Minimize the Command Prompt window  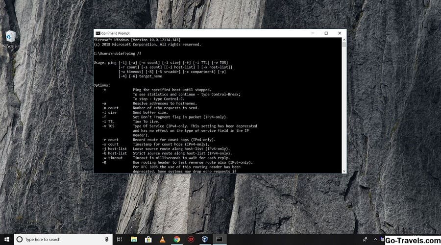coord(312,33)
